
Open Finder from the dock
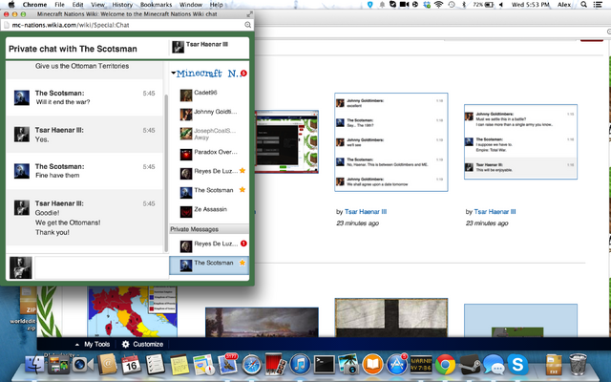tap(34, 365)
